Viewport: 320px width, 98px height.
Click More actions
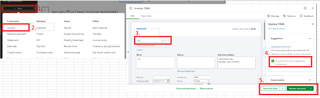pos(207,88)
